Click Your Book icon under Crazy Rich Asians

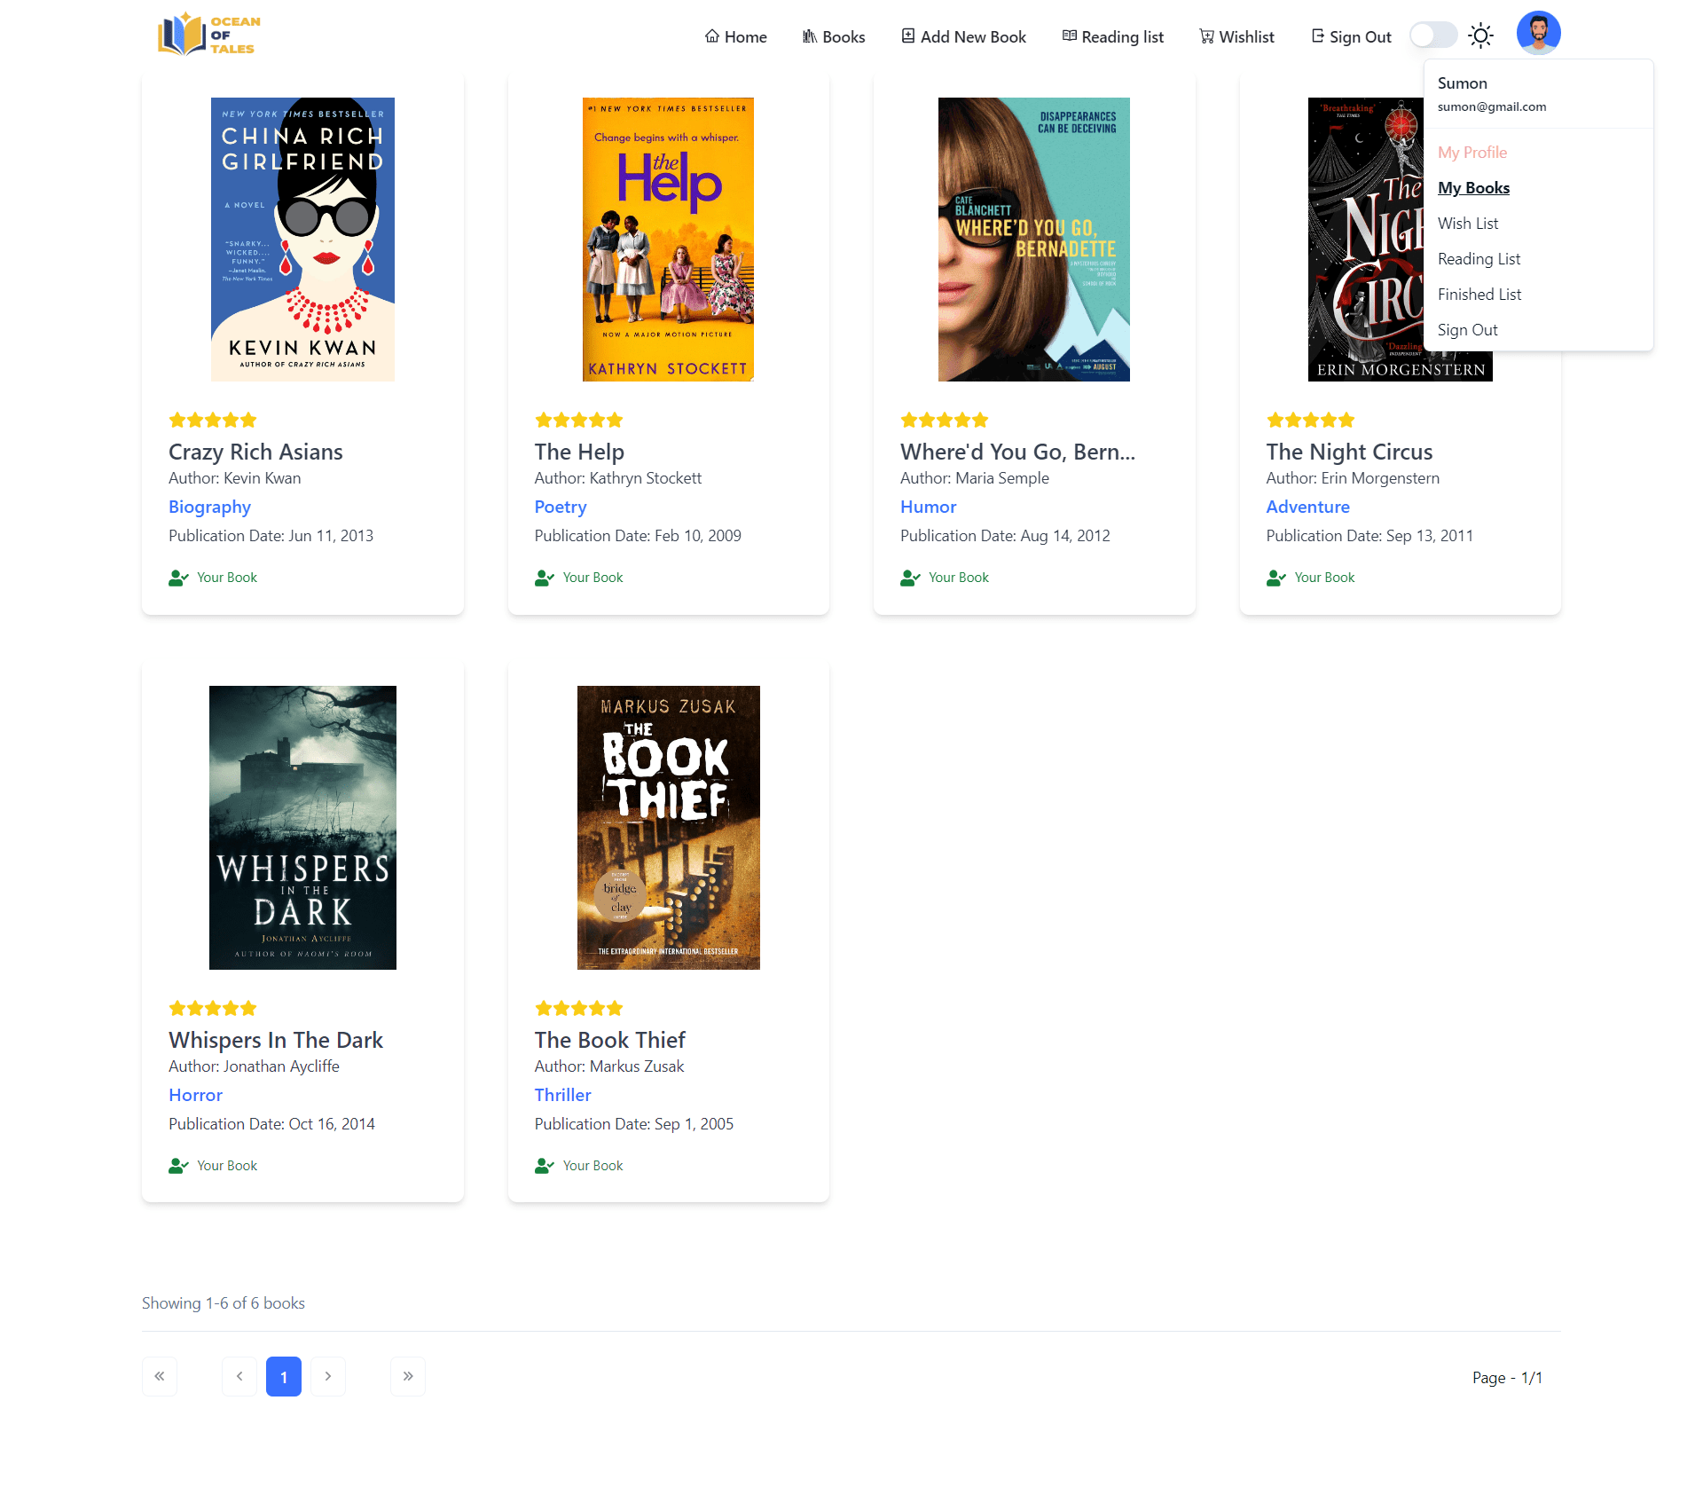tap(178, 578)
